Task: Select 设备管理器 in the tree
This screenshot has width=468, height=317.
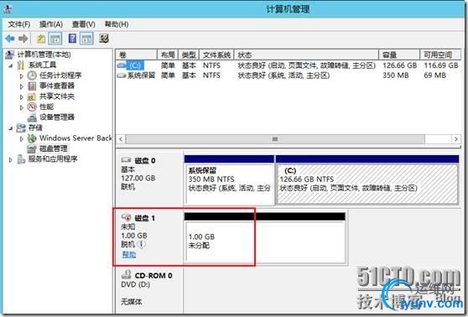Action: (57, 117)
